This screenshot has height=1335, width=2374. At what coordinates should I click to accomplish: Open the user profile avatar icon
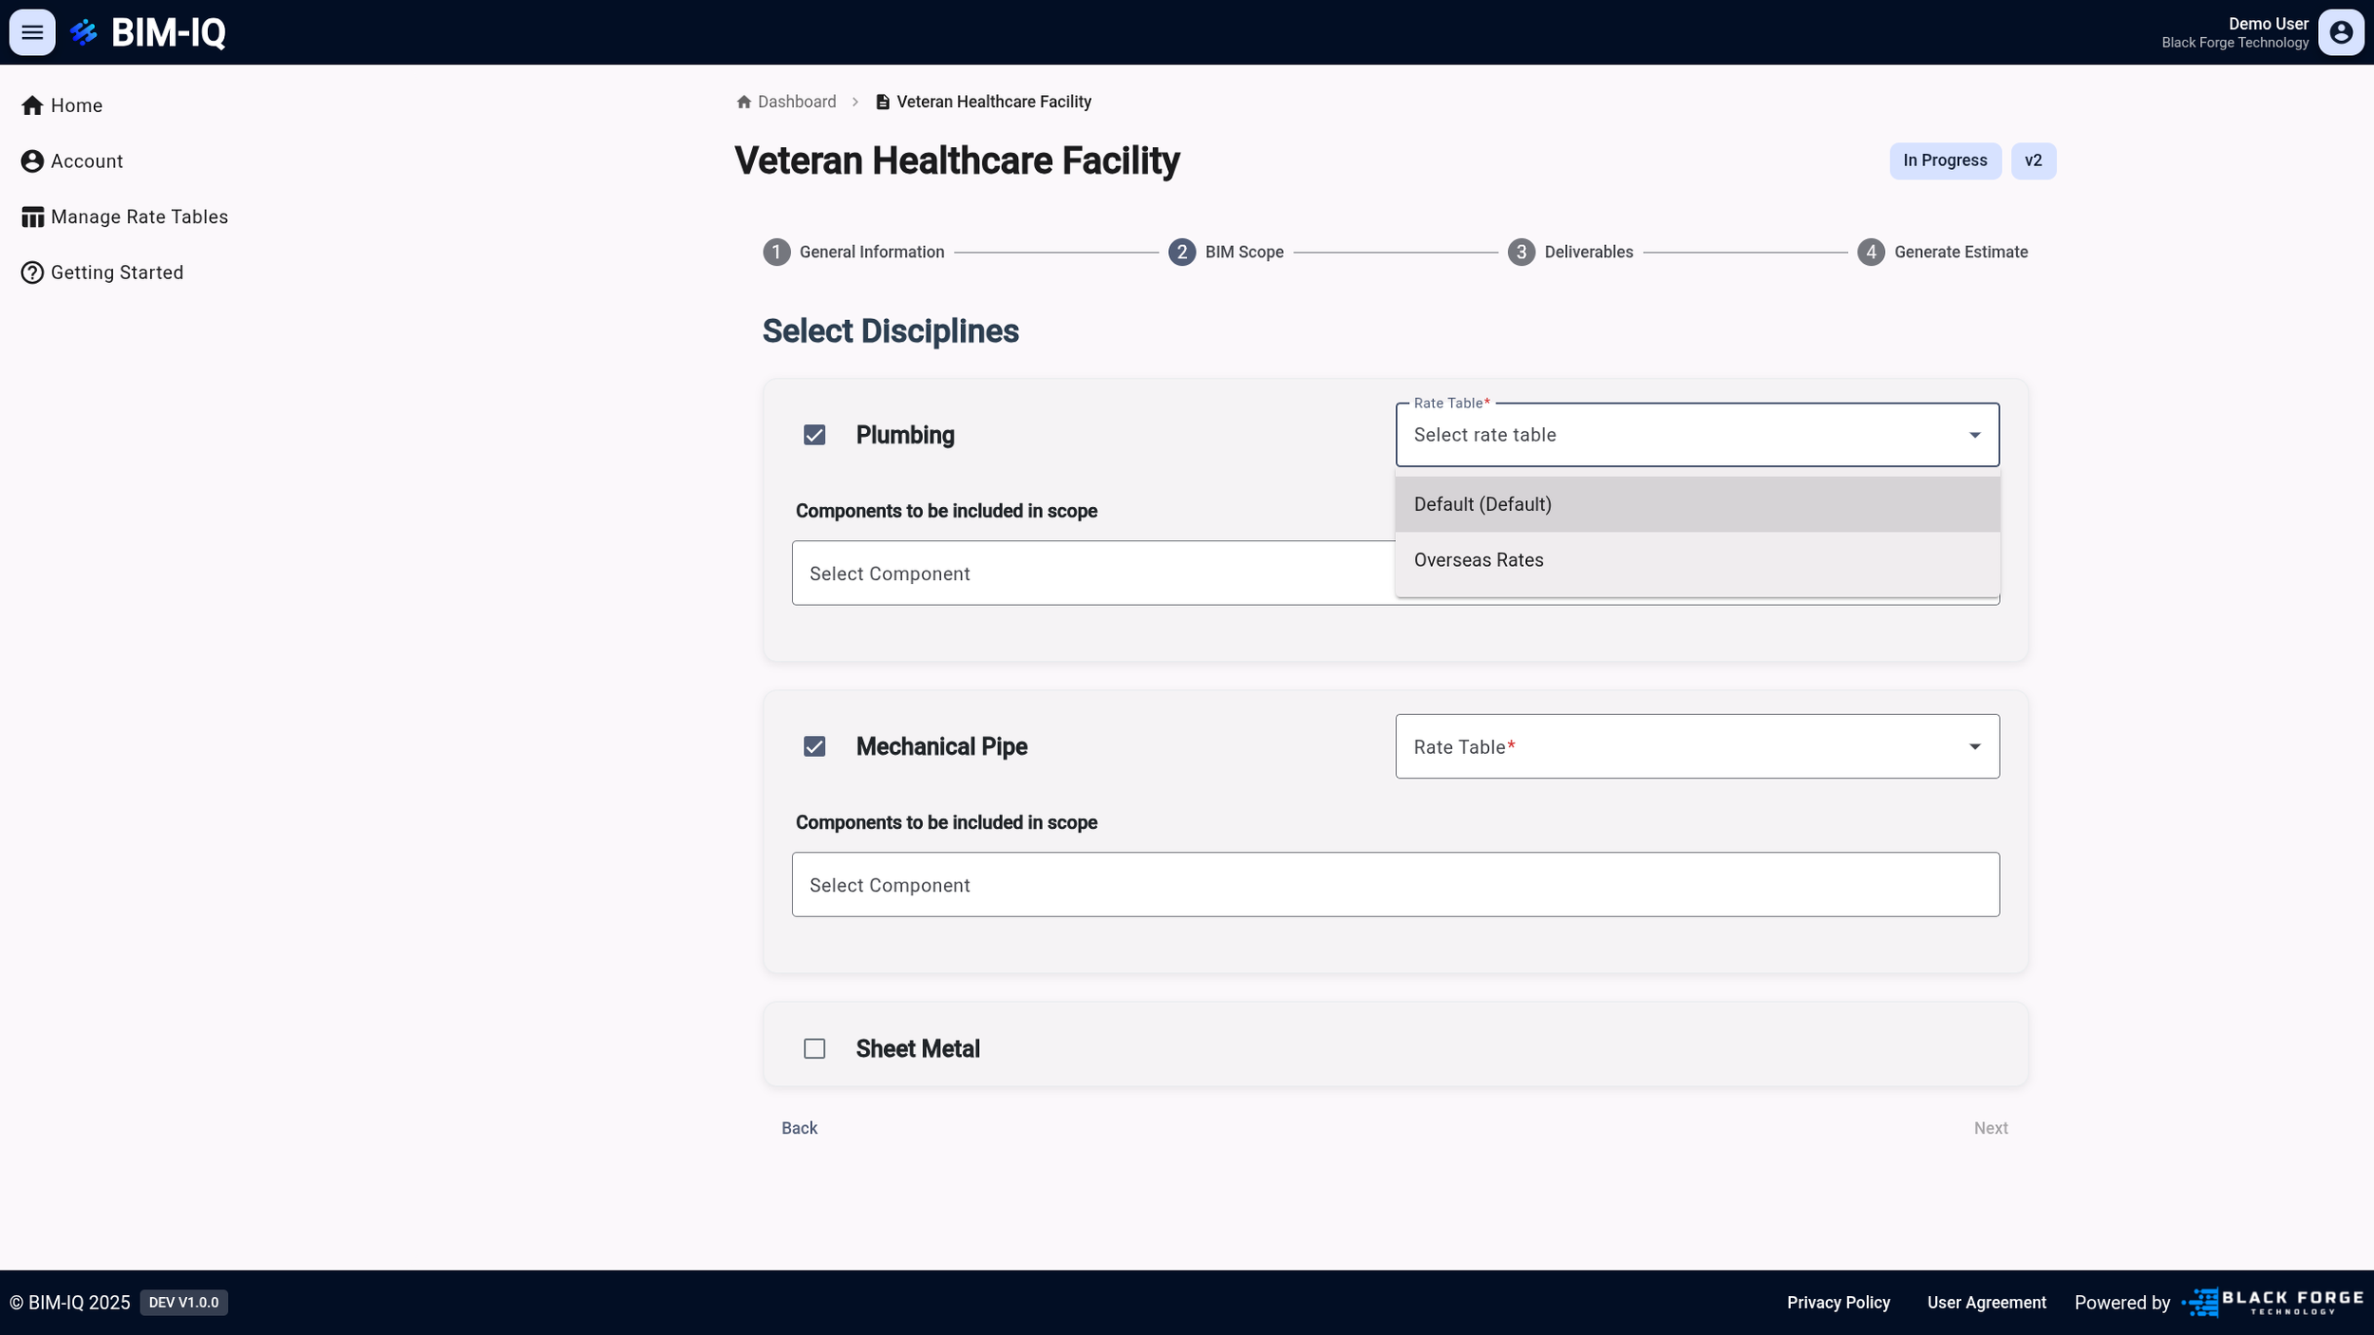point(2341,32)
